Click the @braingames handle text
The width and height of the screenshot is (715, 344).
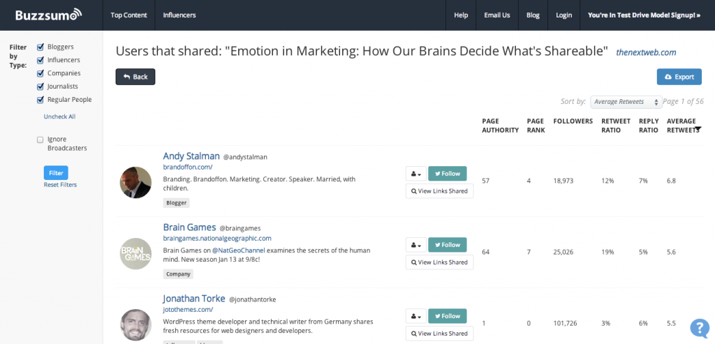(240, 228)
